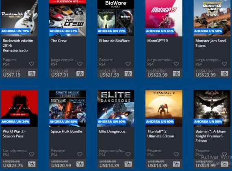
Task: Add The Crew to cart
Action: tap(80, 74)
